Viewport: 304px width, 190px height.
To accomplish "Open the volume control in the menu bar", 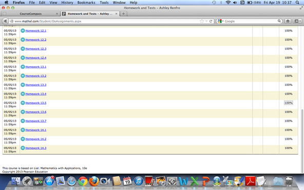I will (x=235, y=3).
